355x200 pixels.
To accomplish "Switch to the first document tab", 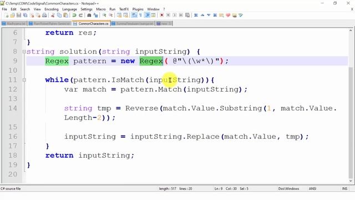I will click(14, 23).
